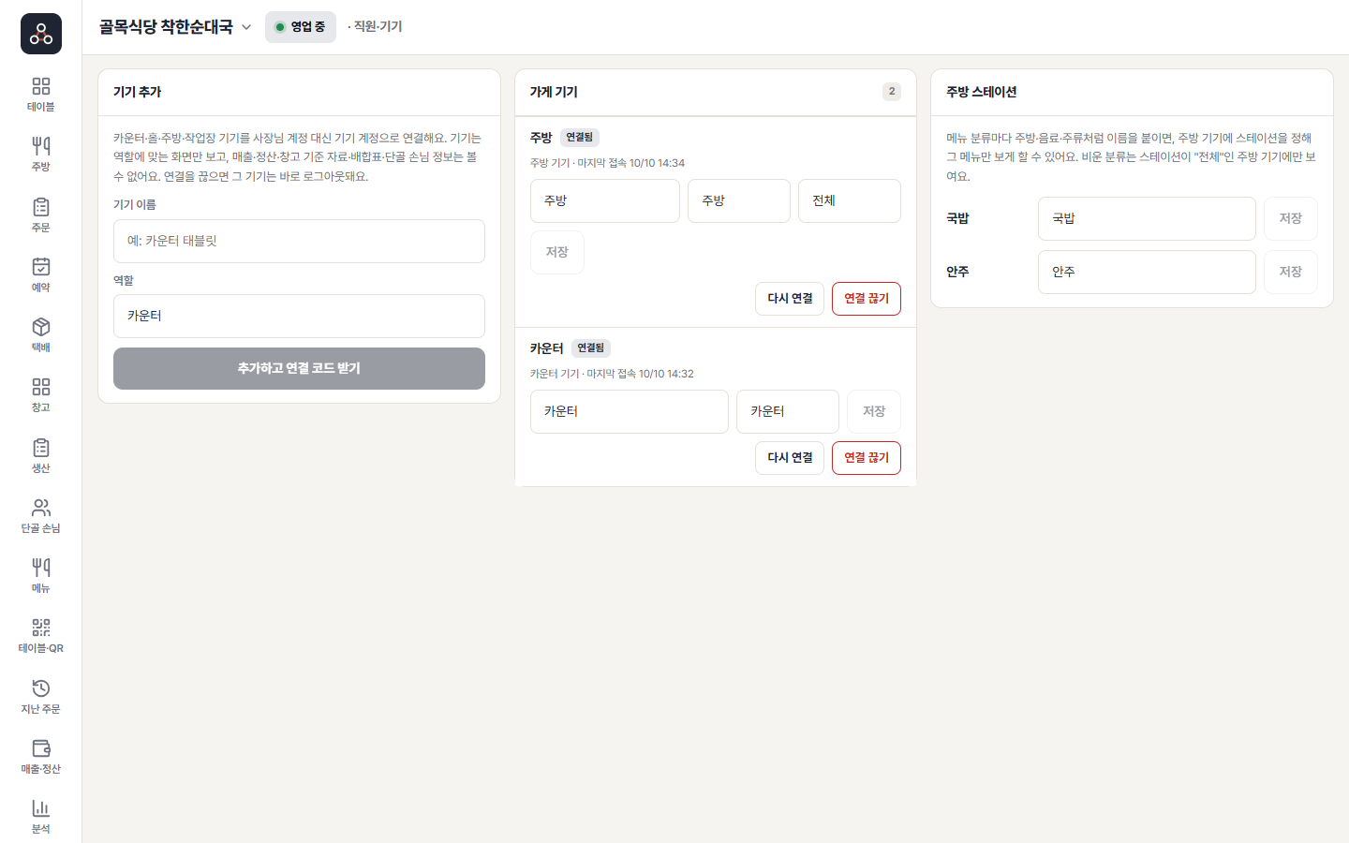
Task: Open 매출·정산 wallet icon
Action: tap(41, 757)
